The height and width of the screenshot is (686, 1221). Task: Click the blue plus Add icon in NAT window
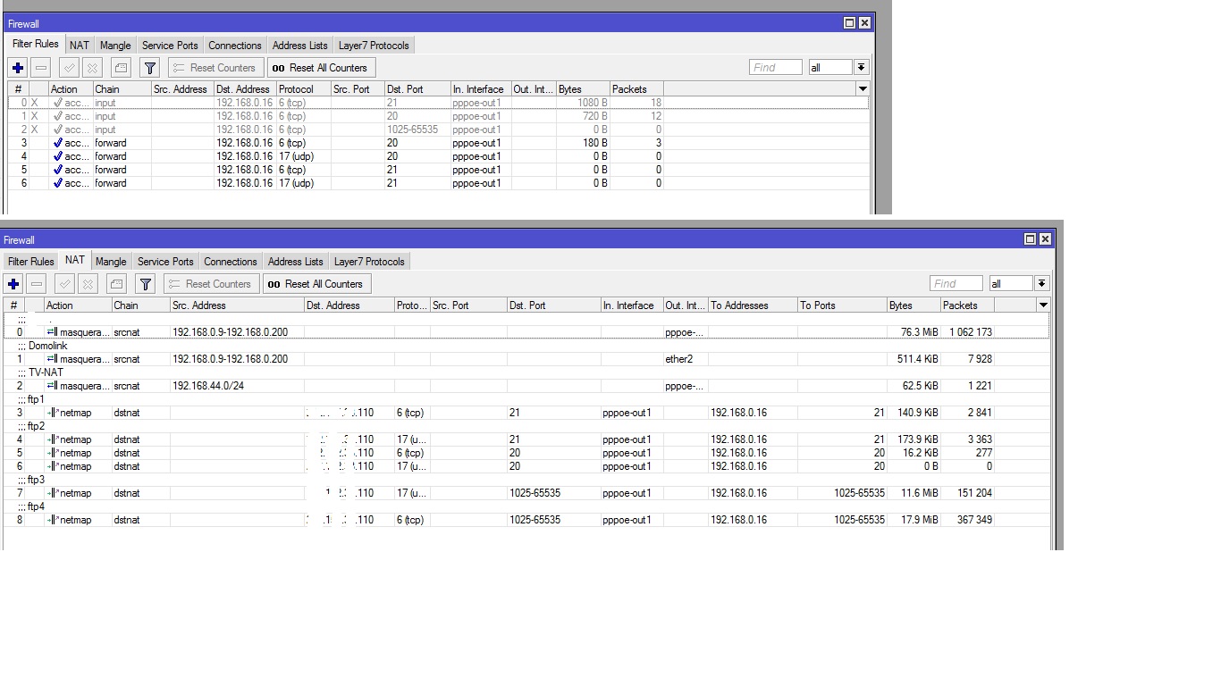pyautogui.click(x=13, y=284)
